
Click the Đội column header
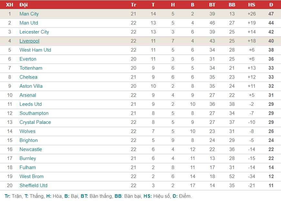coord(24,5)
